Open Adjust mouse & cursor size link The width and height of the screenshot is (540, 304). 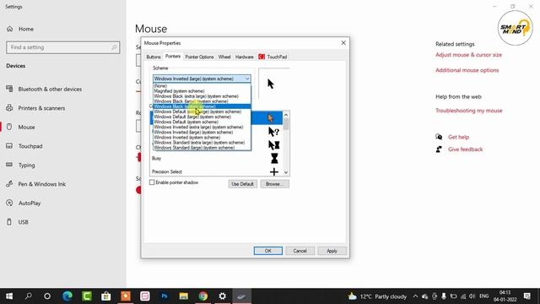click(x=468, y=55)
